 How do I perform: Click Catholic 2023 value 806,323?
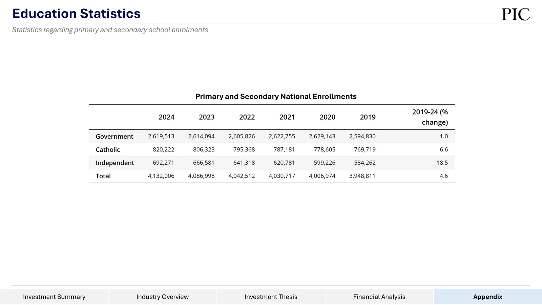click(204, 149)
